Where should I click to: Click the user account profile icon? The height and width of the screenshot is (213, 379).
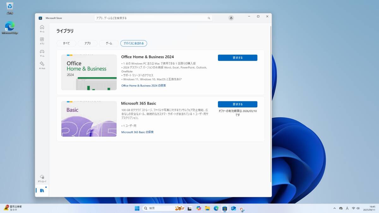pyautogui.click(x=231, y=18)
